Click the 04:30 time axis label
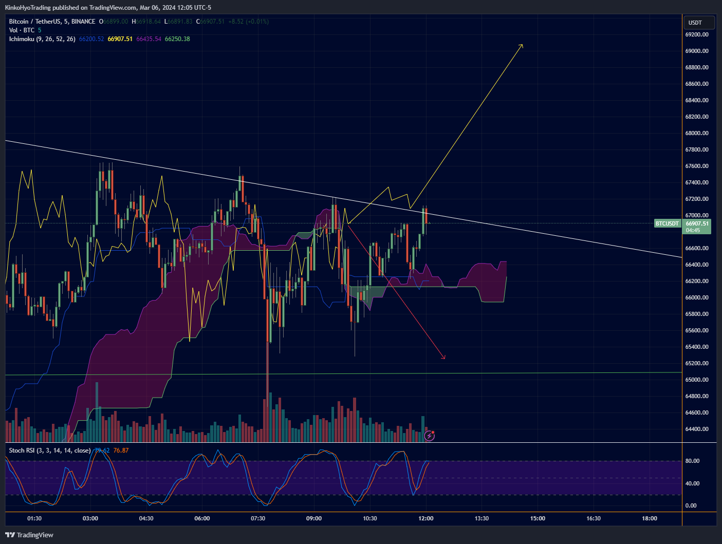 coord(146,518)
